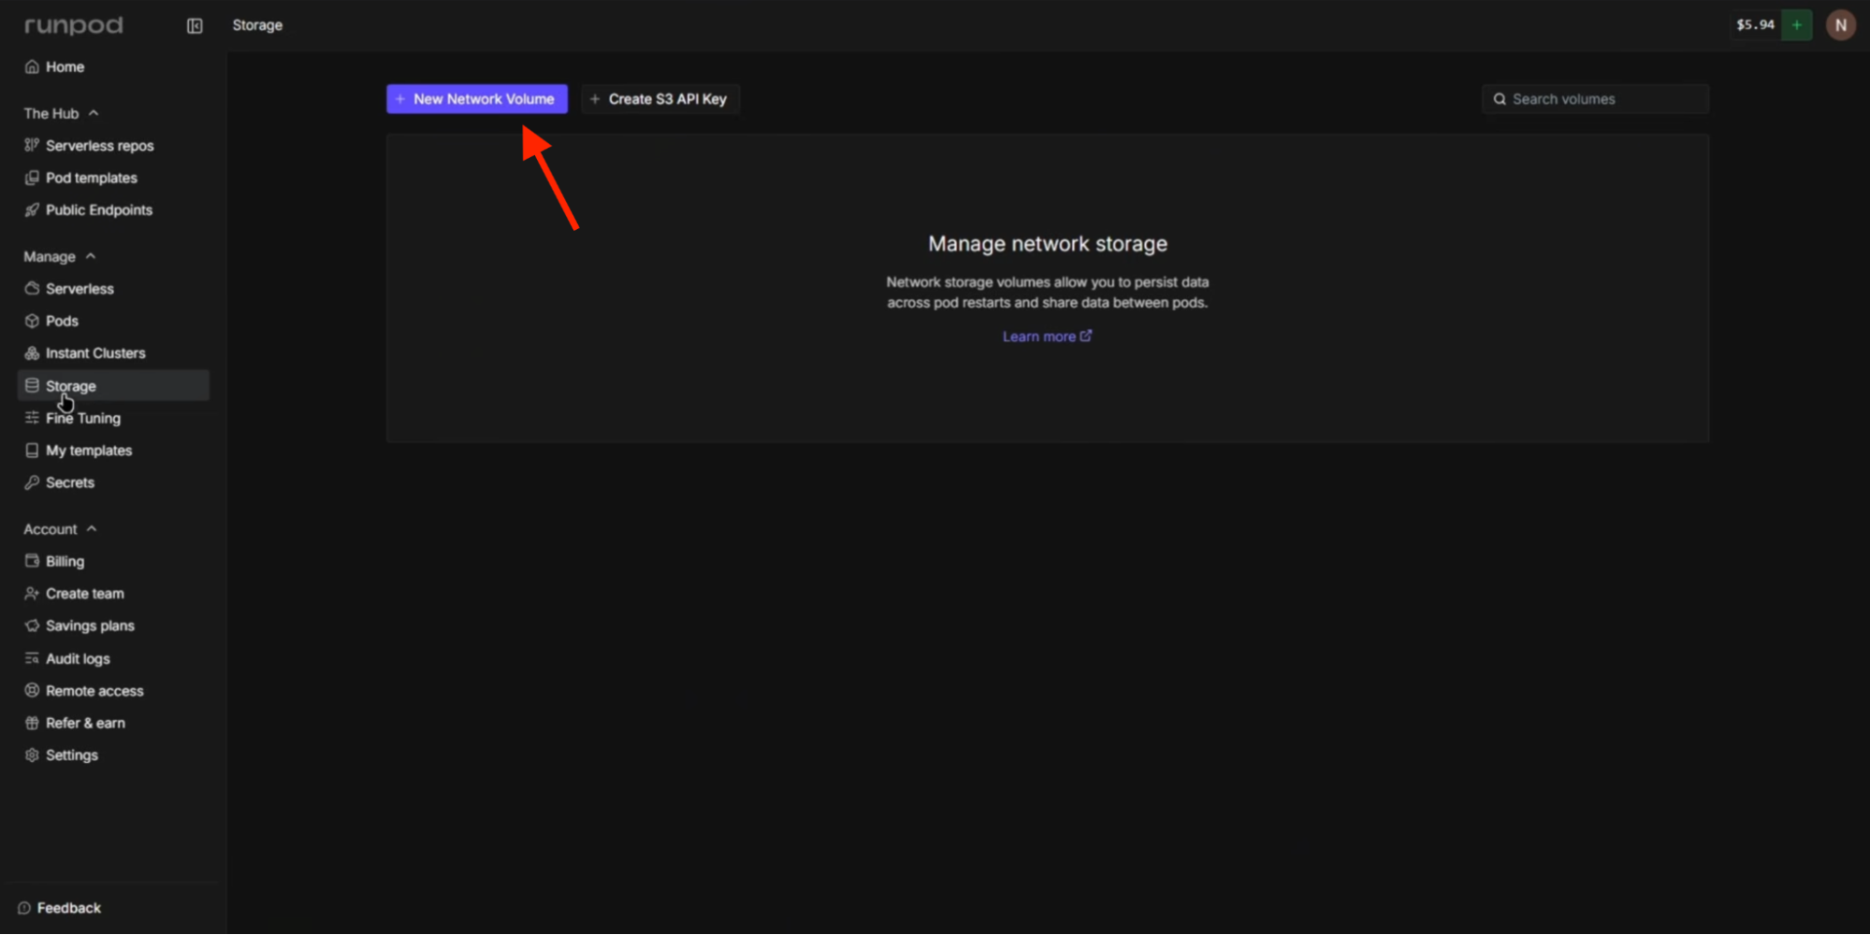Screen dimensions: 1870x935
Task: Click the Instant Clusters icon
Action: [x=32, y=353]
